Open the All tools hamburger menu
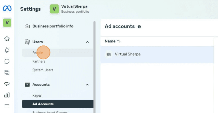This screenshot has height=113, width=218. 7,106
